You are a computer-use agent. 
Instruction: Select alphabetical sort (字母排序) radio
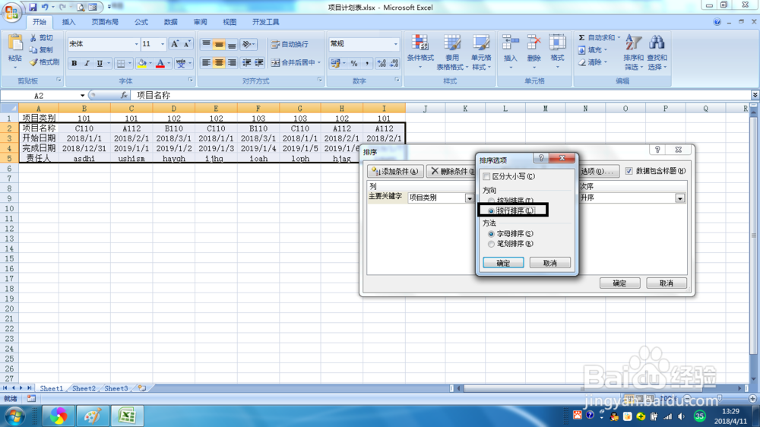(491, 233)
